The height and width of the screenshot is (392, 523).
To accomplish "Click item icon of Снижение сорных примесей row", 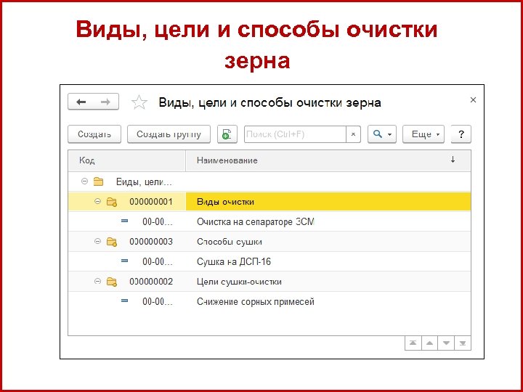I will [124, 301].
